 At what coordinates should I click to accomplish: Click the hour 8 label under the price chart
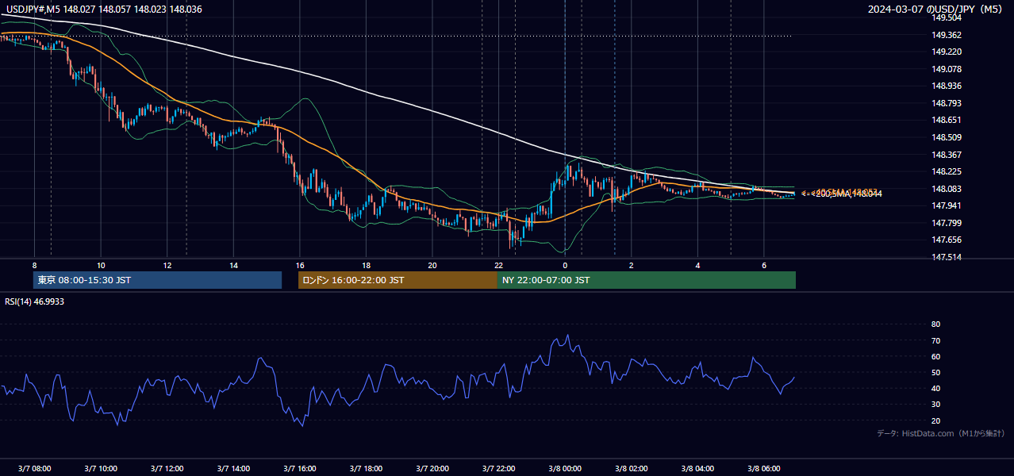pos(34,265)
